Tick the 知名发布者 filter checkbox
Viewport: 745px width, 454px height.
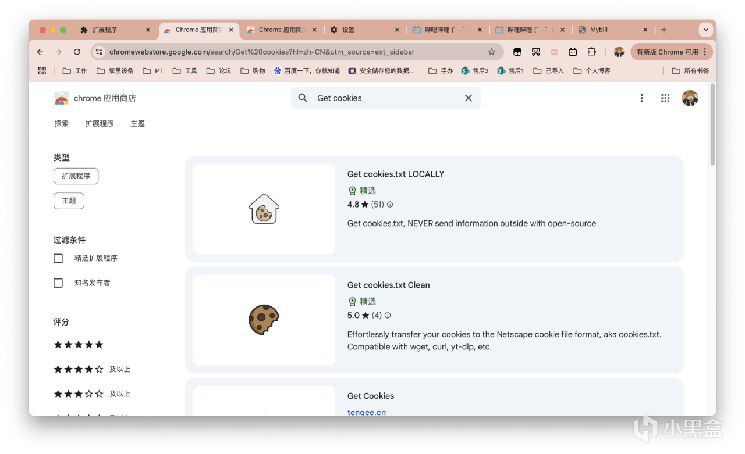tap(58, 283)
